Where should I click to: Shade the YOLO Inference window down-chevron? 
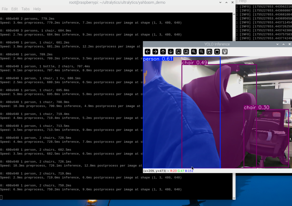tap(277, 44)
